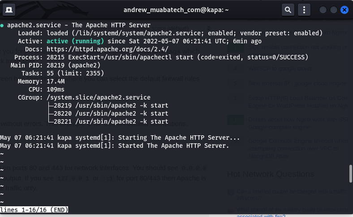
Task: Click 'Hot Network Questions' heading in background page
Action: (x=271, y=174)
